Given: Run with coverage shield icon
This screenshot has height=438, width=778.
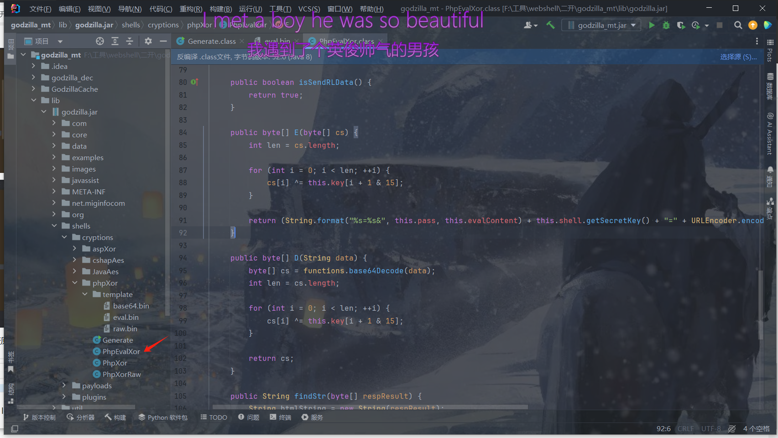Looking at the screenshot, I should tap(681, 25).
